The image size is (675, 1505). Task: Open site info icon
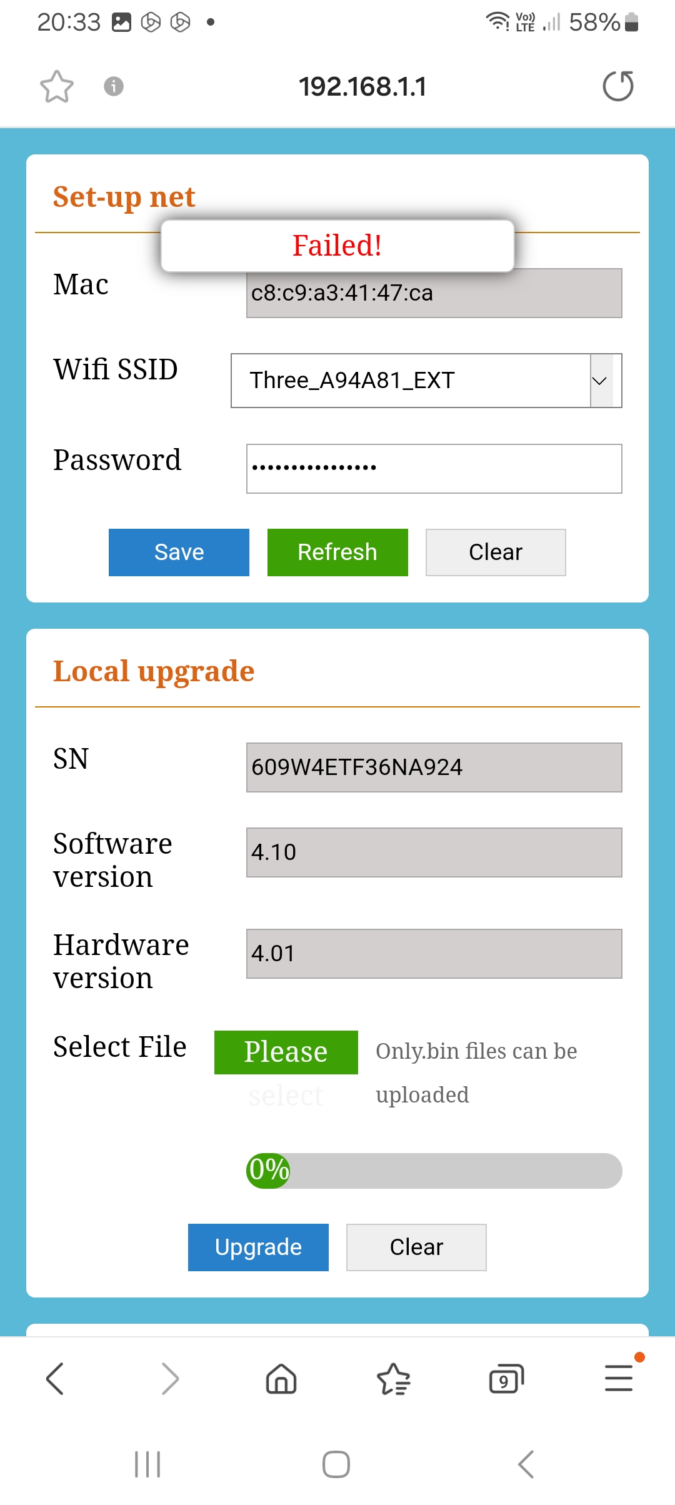[x=113, y=86]
